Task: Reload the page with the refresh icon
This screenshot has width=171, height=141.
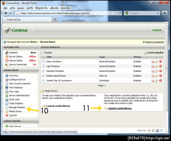Action: coord(120,13)
